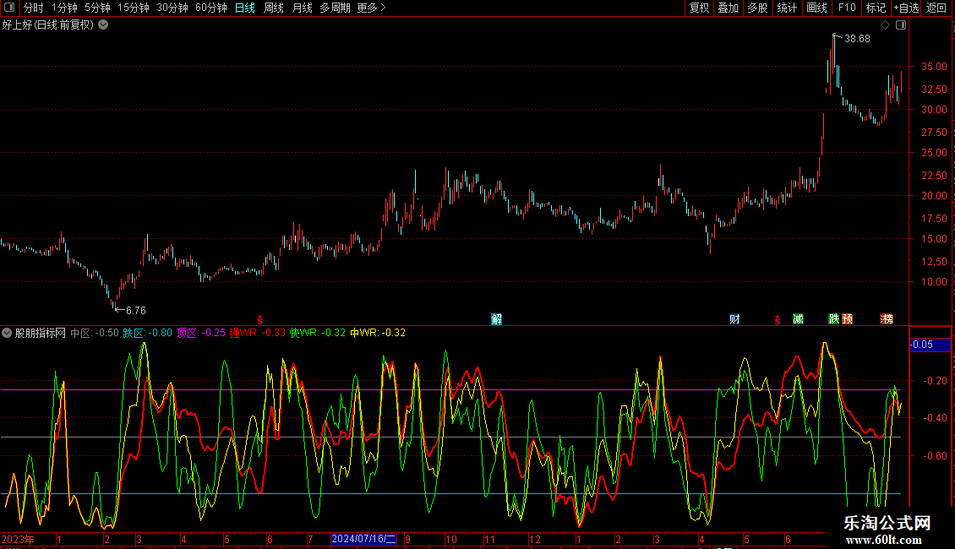Select the 日线 daily period
Image resolution: width=955 pixels, height=549 pixels.
(245, 8)
